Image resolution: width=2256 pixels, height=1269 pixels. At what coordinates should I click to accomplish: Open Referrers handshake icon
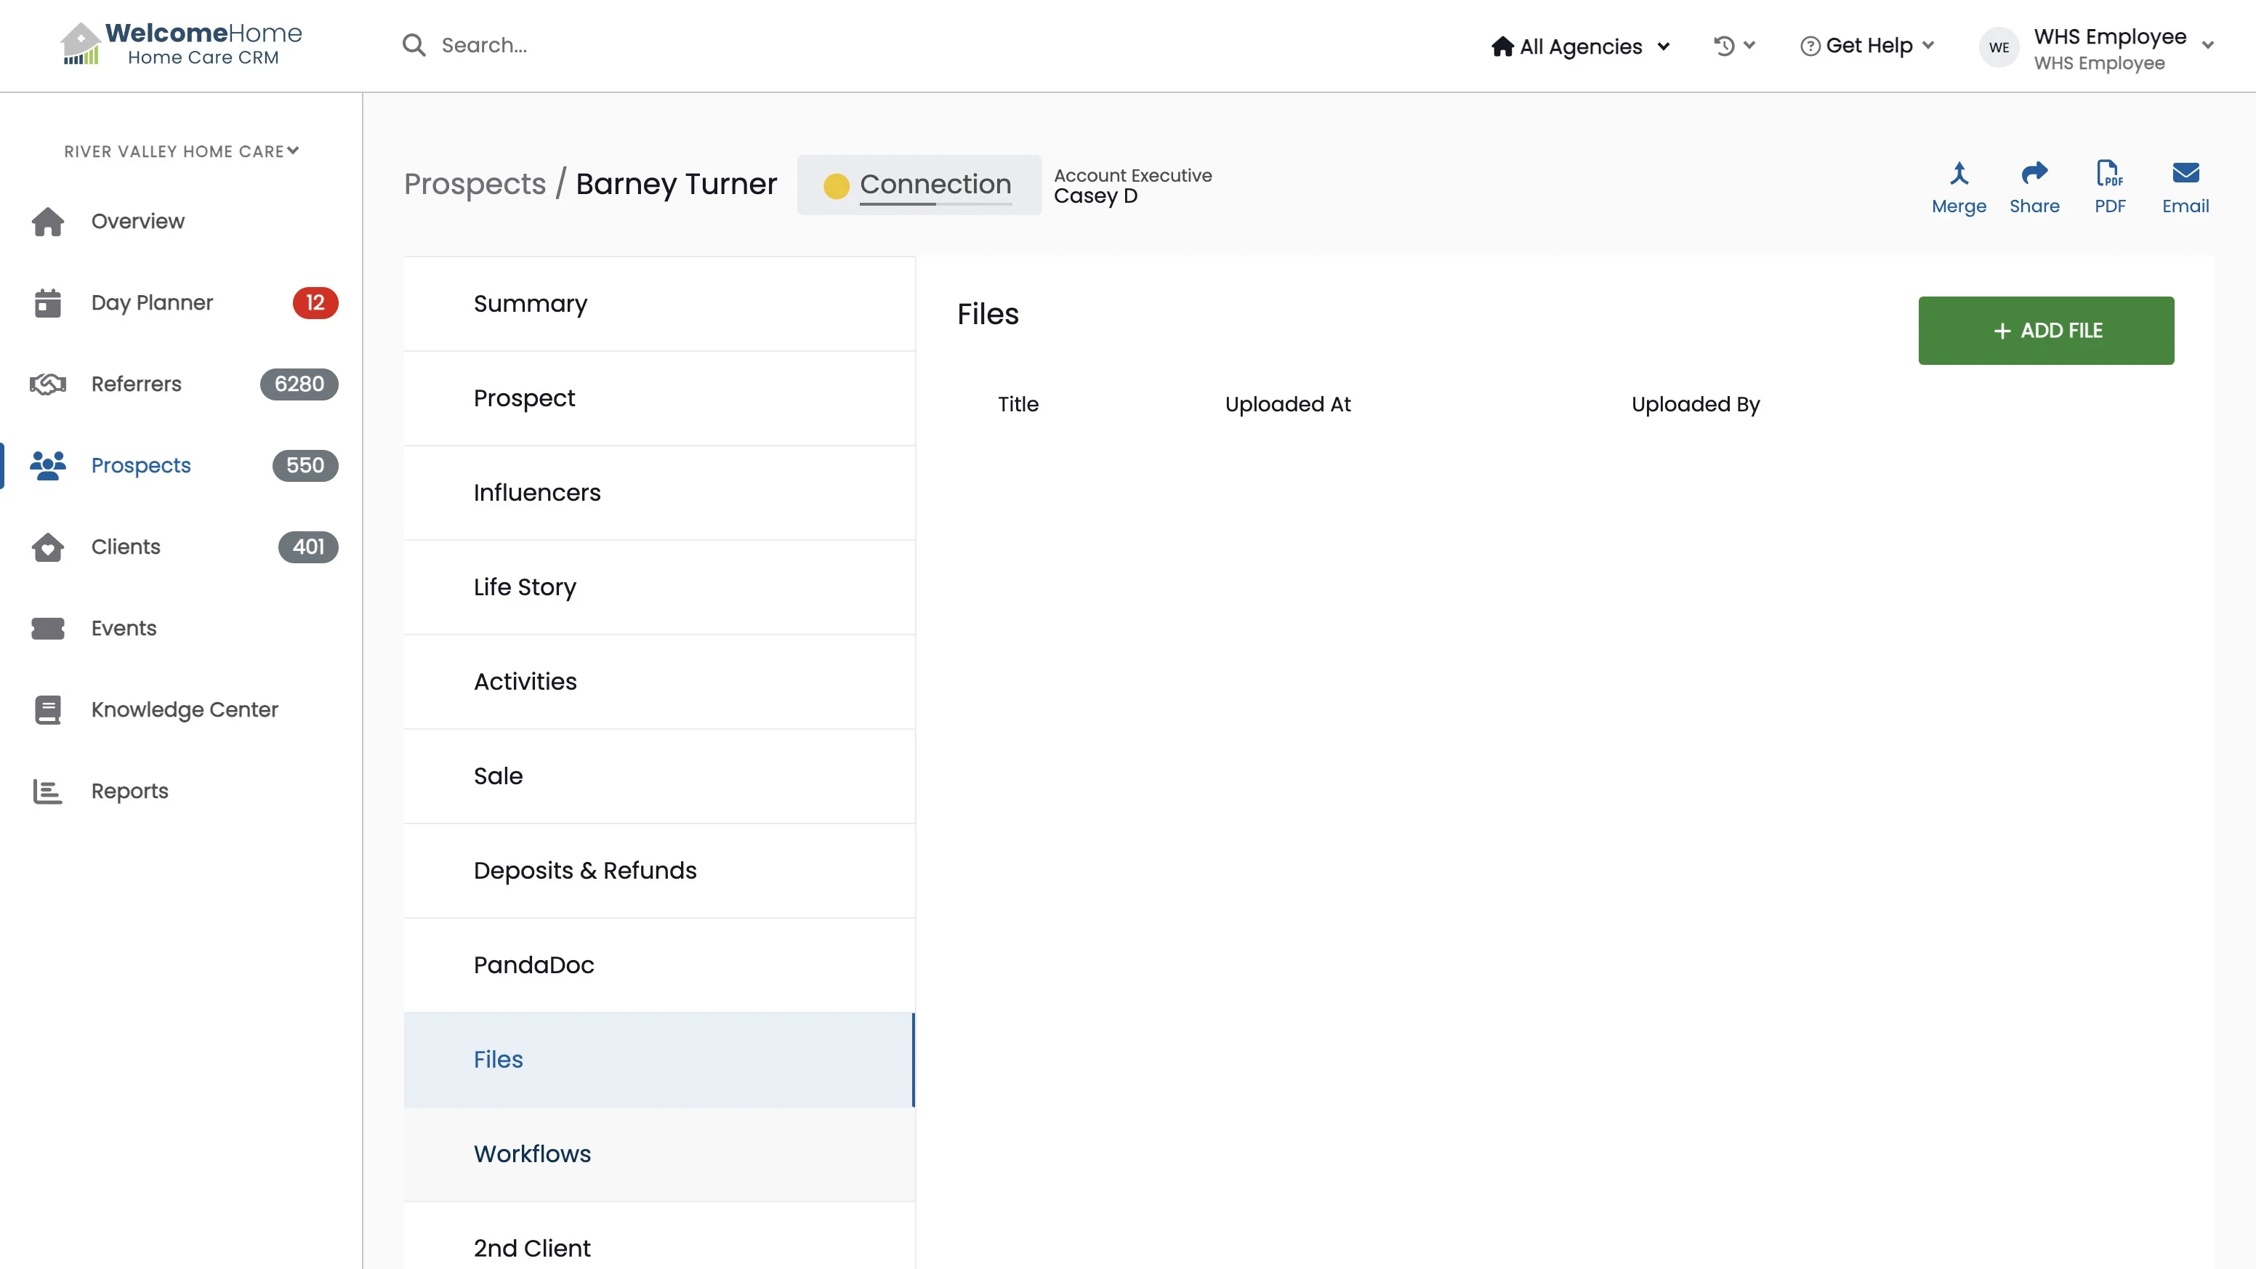[48, 384]
